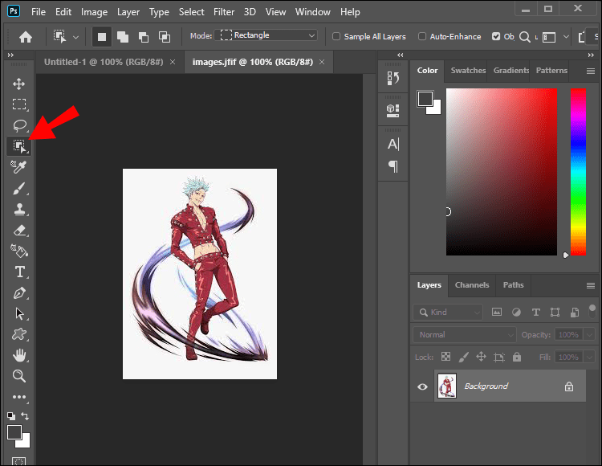Enable the Auto-Enhance checkbox
The width and height of the screenshot is (602, 466).
point(421,37)
